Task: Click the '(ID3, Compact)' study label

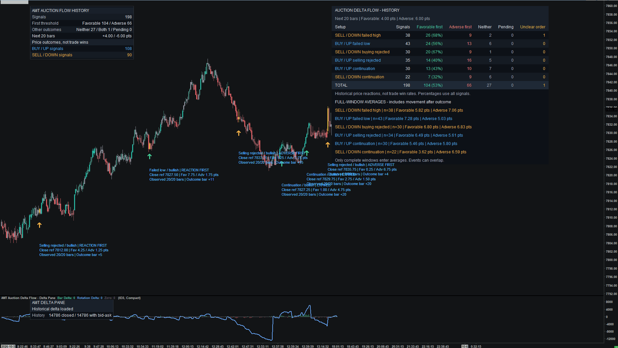Action: coord(129,298)
